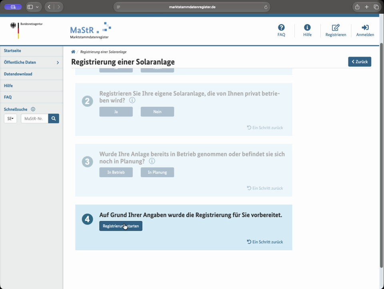384x289 pixels.
Task: Toggle the Safari sidebar icon
Action: [x=30, y=7]
